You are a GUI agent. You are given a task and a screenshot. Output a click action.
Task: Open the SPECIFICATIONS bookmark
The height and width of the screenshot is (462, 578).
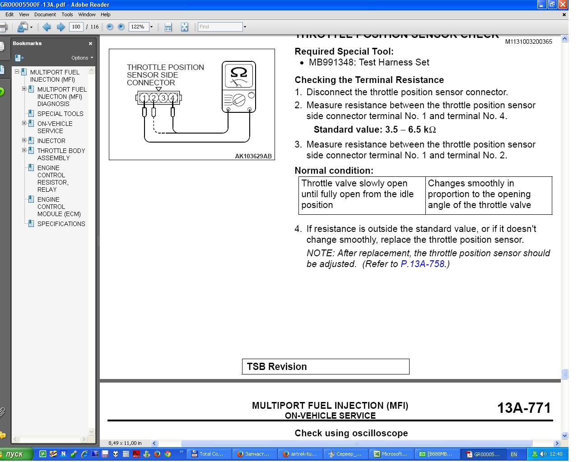click(x=61, y=224)
